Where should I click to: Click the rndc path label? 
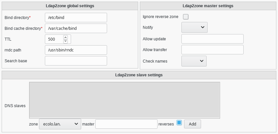click(x=13, y=50)
